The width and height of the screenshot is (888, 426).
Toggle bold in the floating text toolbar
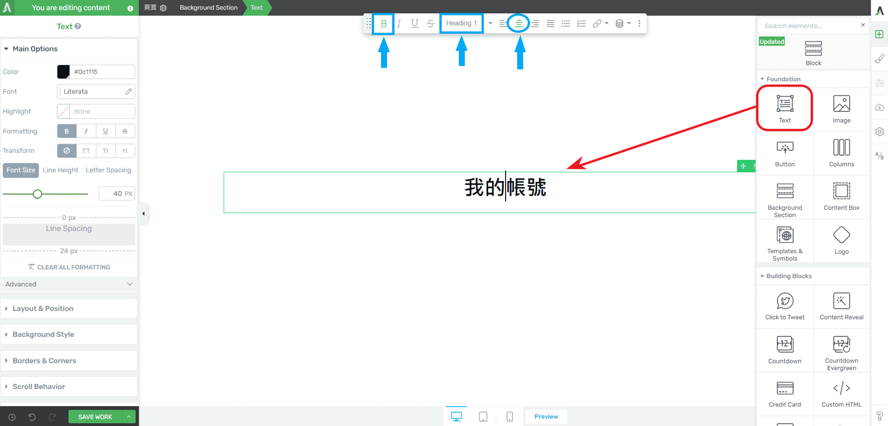[x=384, y=24]
